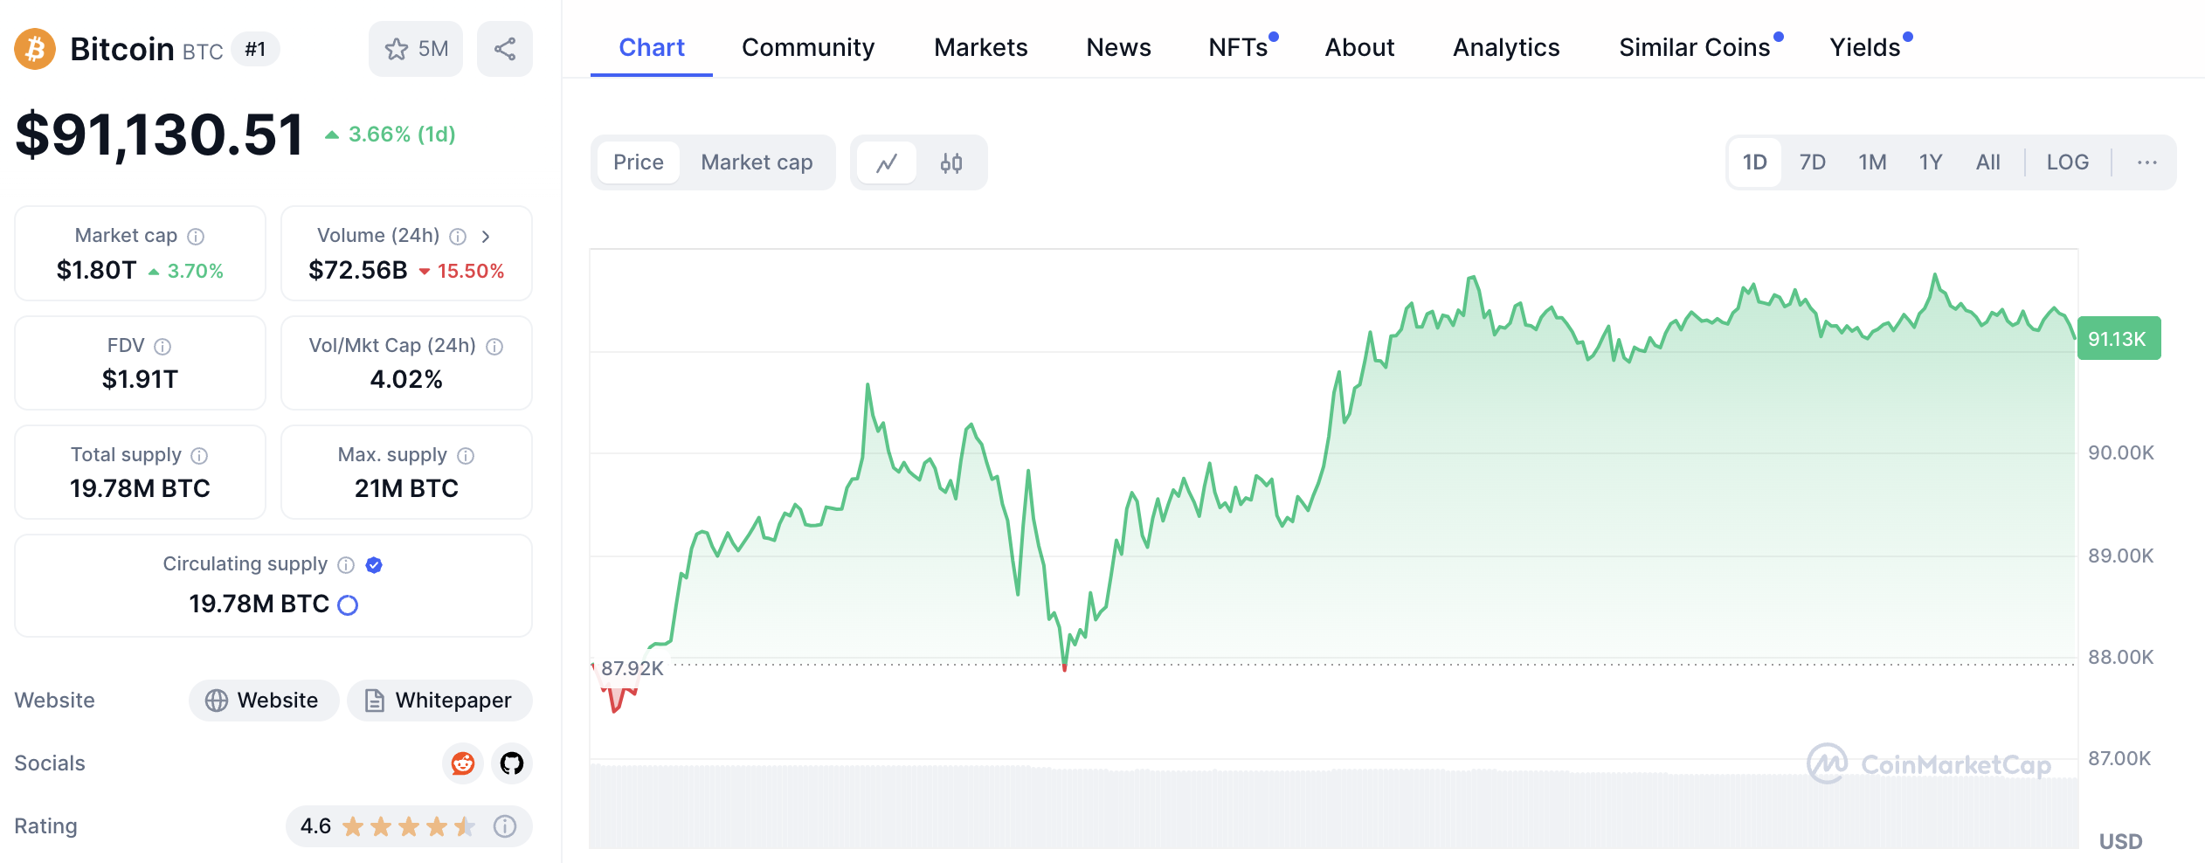The width and height of the screenshot is (2205, 863).
Task: Select Market cap chart mode
Action: tap(757, 162)
